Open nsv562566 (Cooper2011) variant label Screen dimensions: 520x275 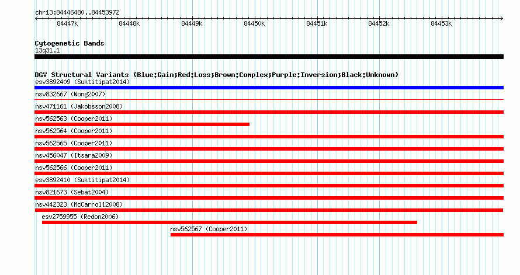point(74,168)
